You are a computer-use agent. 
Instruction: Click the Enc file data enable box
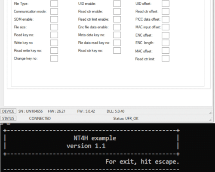(117, 27)
